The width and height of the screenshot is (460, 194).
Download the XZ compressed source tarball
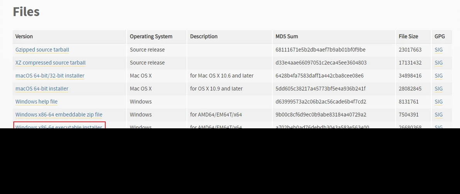50,63
